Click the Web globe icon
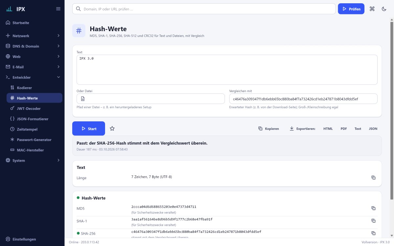Screen dimensions: 394x246 coord(8,56)
